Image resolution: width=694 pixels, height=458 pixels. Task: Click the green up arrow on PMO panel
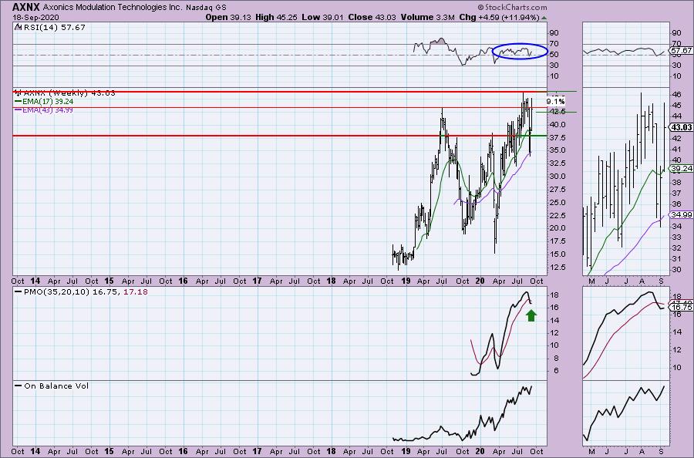coord(531,315)
